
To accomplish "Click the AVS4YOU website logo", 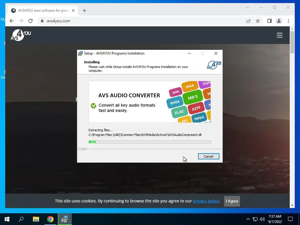I will point(21,35).
